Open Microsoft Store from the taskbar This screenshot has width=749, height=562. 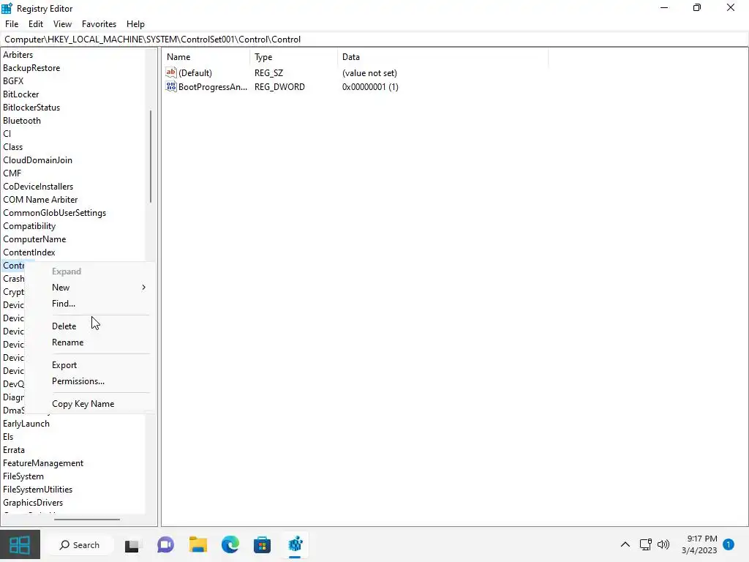pos(263,545)
